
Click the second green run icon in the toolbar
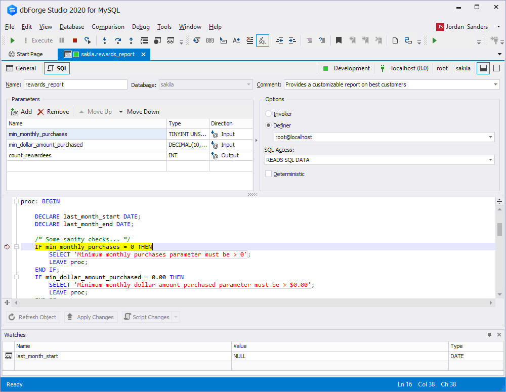434,40
